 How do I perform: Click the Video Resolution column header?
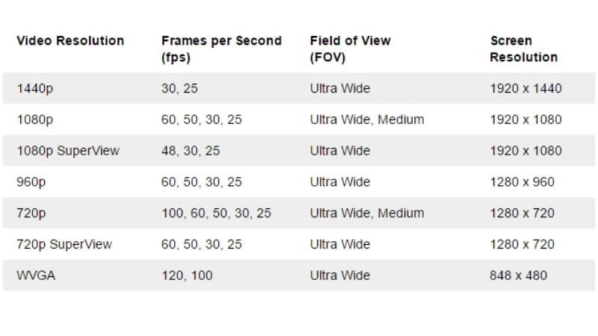click(70, 40)
